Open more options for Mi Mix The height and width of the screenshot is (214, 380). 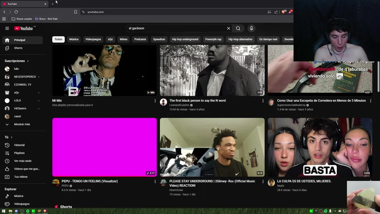155,101
